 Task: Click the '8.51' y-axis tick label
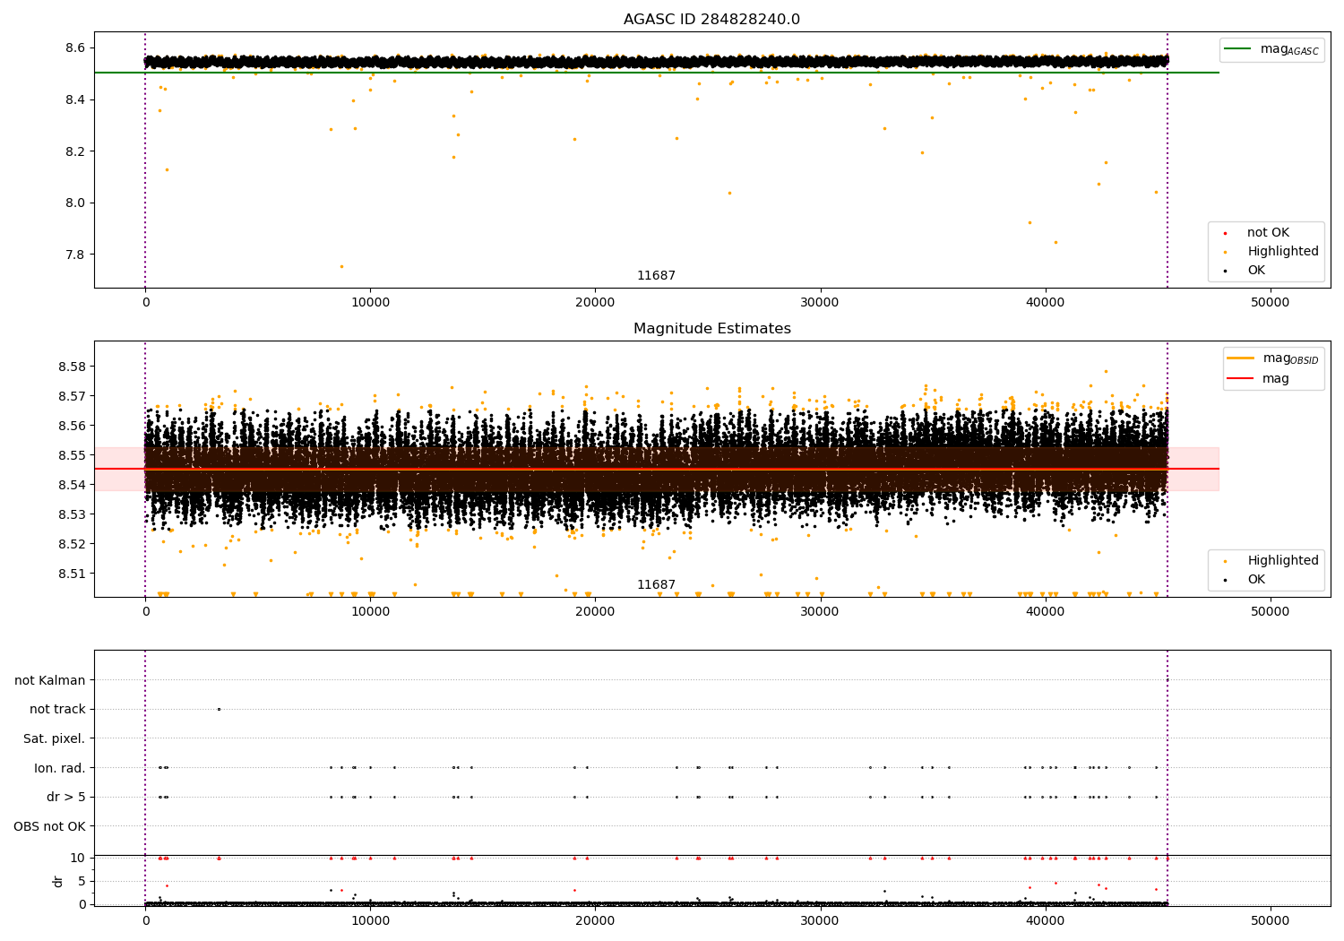click(72, 574)
